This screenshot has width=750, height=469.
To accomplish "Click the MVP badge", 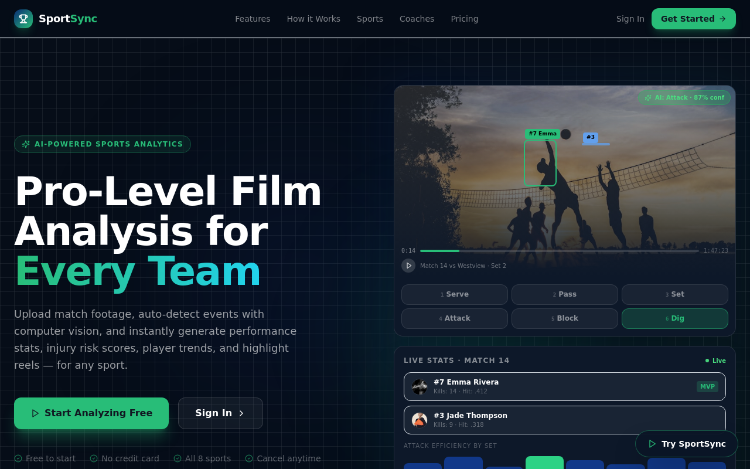I will click(x=707, y=386).
